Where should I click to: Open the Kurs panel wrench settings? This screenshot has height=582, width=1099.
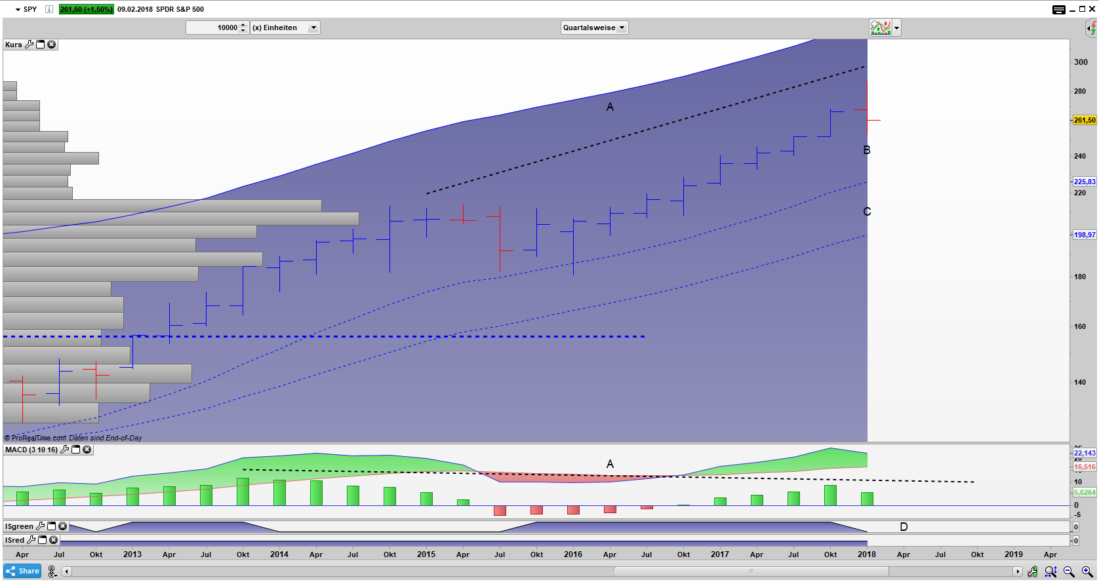click(30, 45)
